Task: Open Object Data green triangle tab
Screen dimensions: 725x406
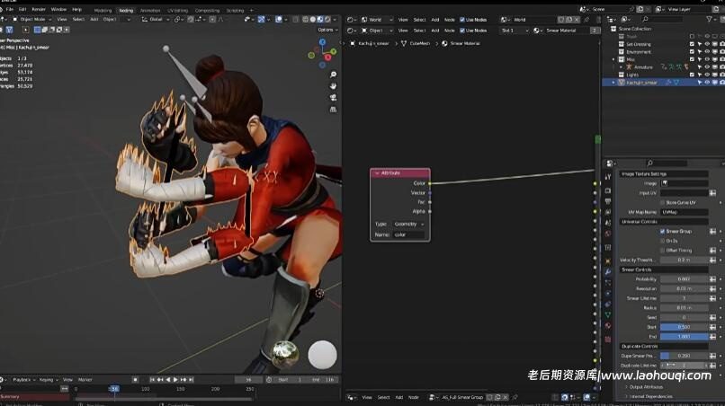Action: coord(608,314)
